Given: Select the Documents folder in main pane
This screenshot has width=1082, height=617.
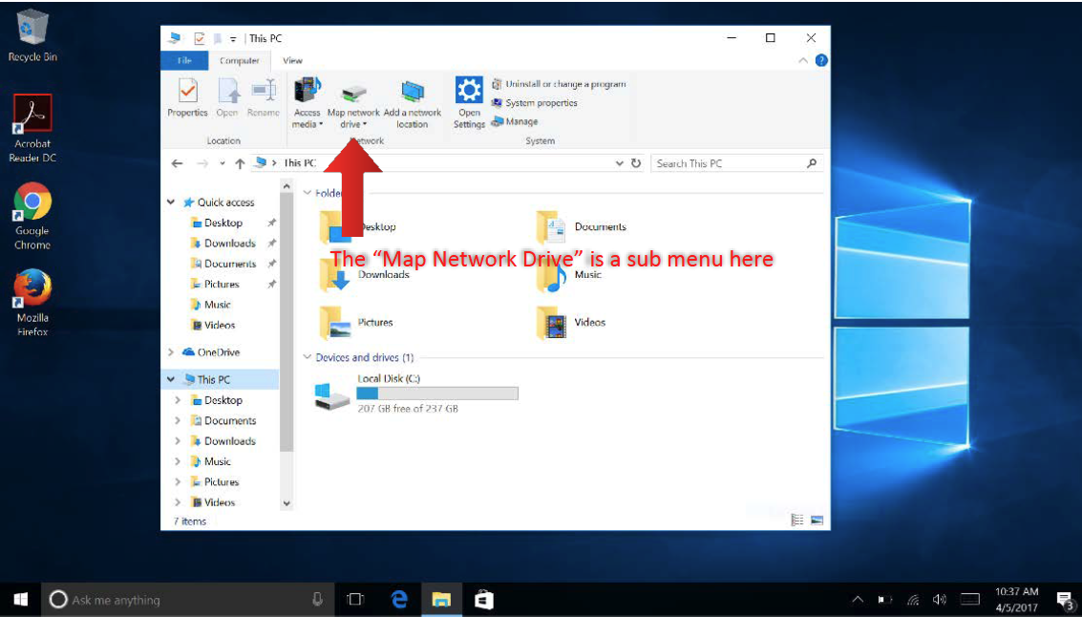Looking at the screenshot, I should [x=581, y=226].
